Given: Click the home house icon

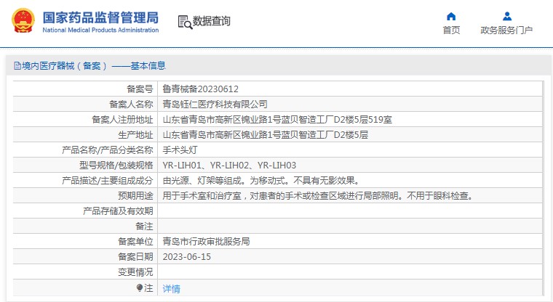Looking at the screenshot, I should pos(451,16).
